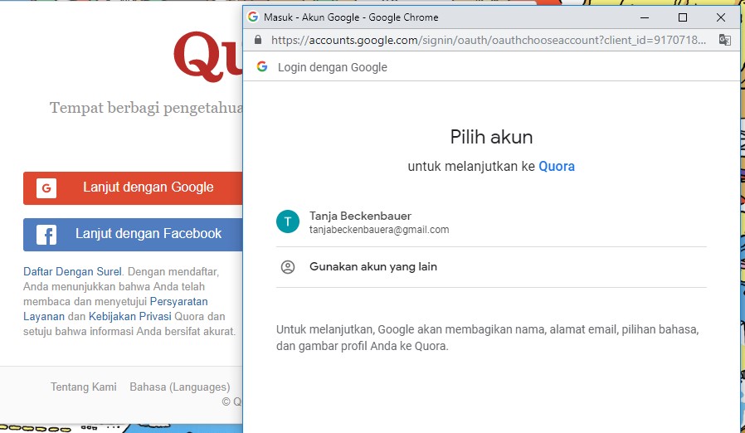
Task: Click the person icon for another account
Action: 287,267
